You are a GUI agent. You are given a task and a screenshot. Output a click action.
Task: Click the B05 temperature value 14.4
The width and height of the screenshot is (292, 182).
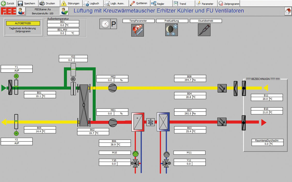tap(40, 131)
